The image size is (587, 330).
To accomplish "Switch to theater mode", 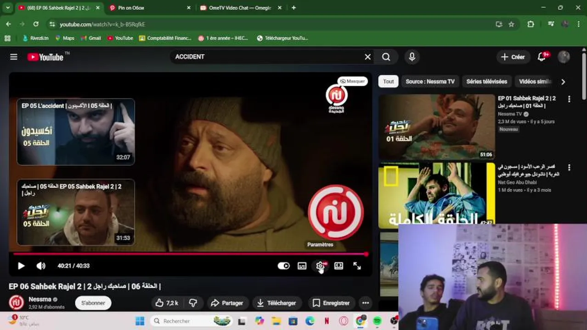I will click(x=339, y=266).
